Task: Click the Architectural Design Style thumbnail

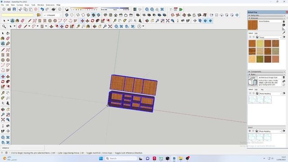Action: coord(253,81)
